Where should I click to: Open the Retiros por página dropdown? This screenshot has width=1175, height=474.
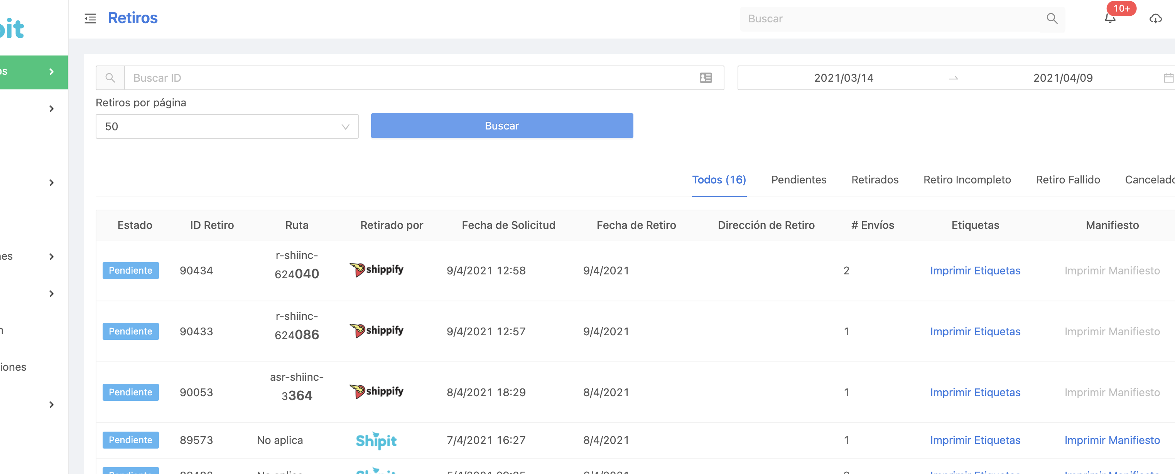point(227,126)
